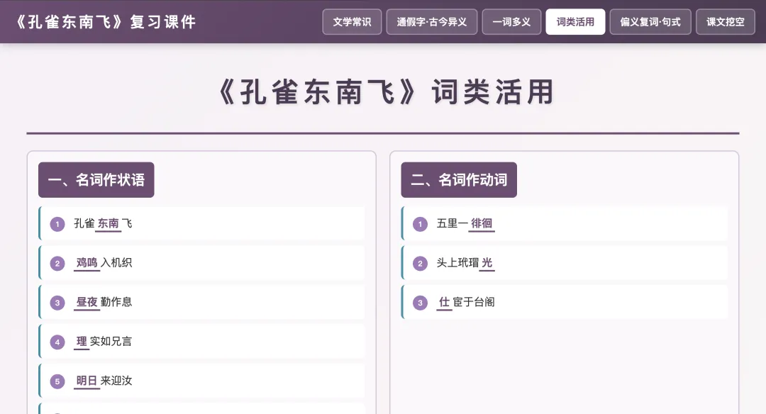
Task: Go to the 偏义复词·句式 tab
Action: tap(650, 22)
